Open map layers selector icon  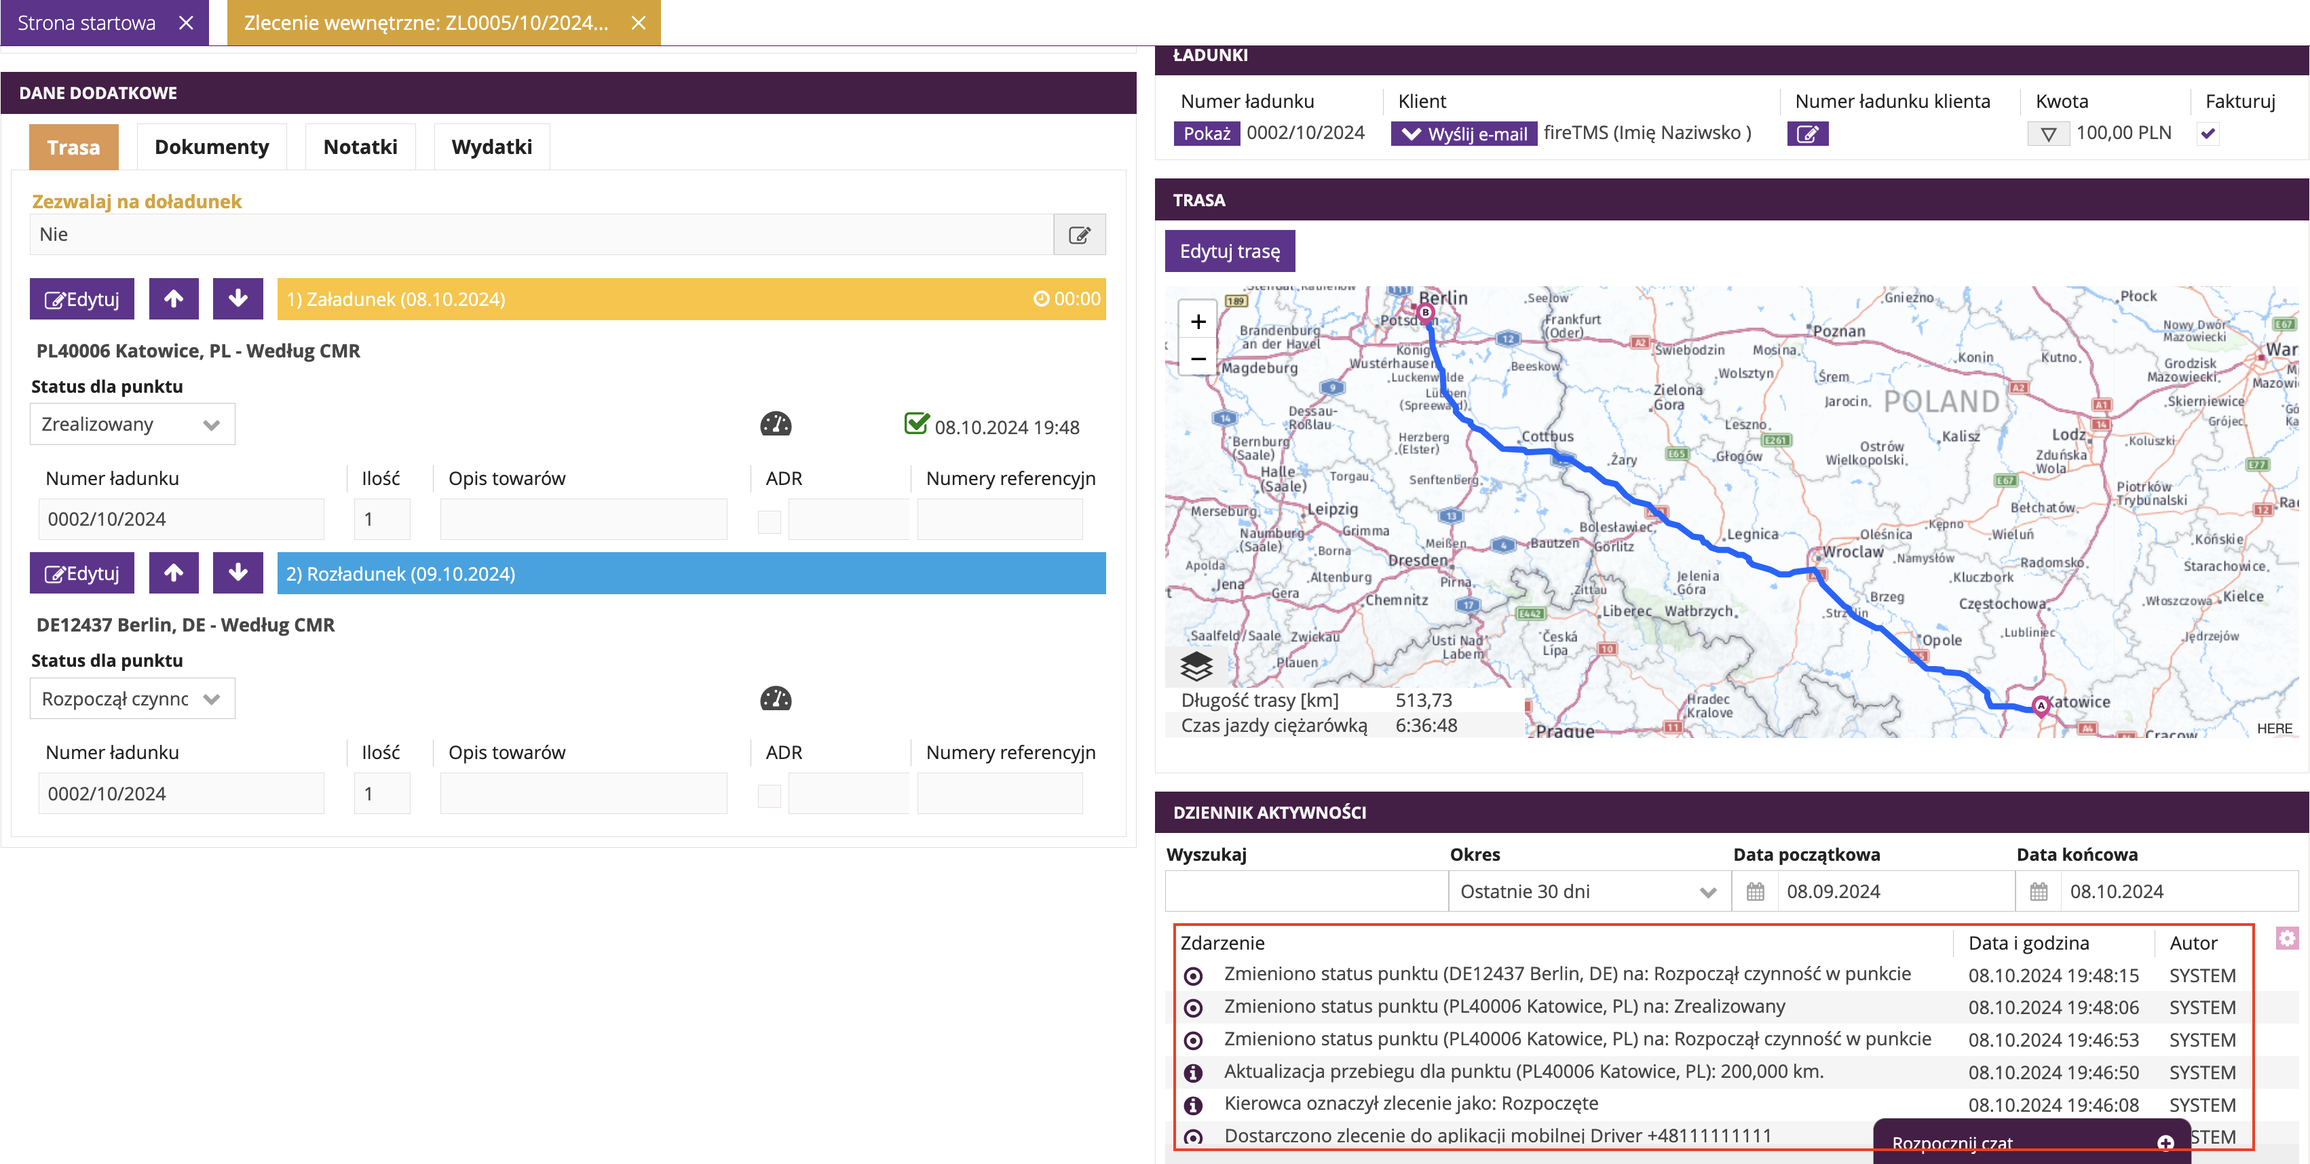pyautogui.click(x=1196, y=666)
